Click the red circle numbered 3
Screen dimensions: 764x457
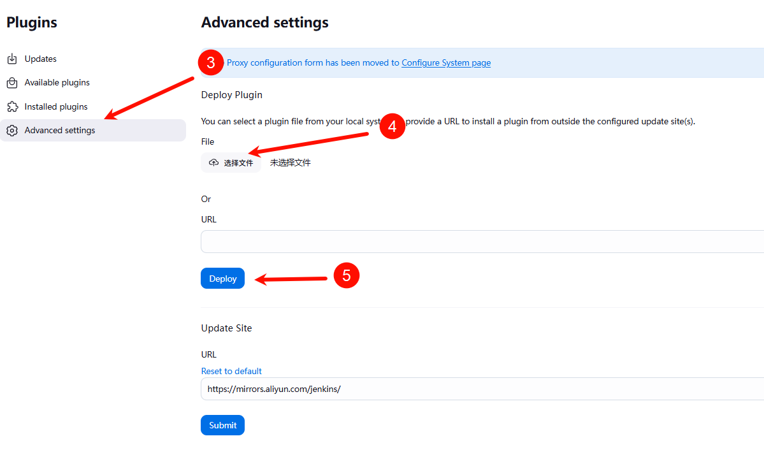pos(210,62)
